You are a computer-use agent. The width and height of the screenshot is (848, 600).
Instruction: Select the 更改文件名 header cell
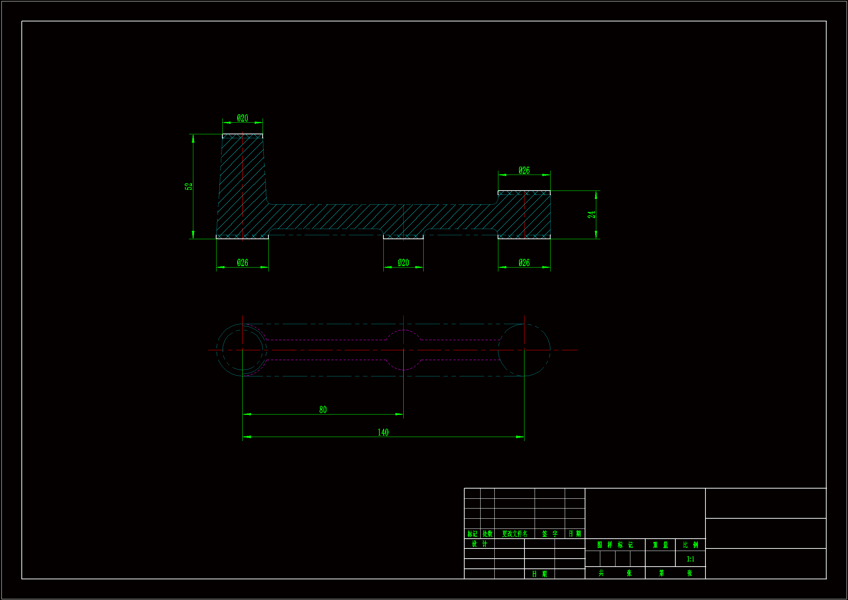(x=514, y=534)
